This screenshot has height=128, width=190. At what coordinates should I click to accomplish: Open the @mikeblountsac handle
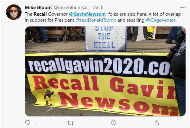coord(71,8)
